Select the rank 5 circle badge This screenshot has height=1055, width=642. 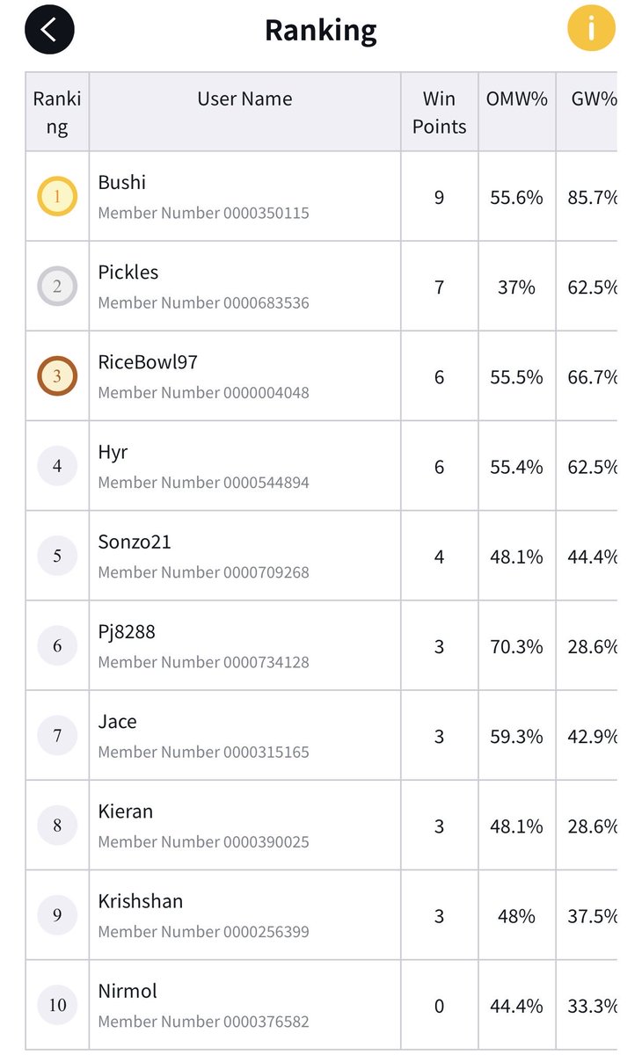point(57,557)
